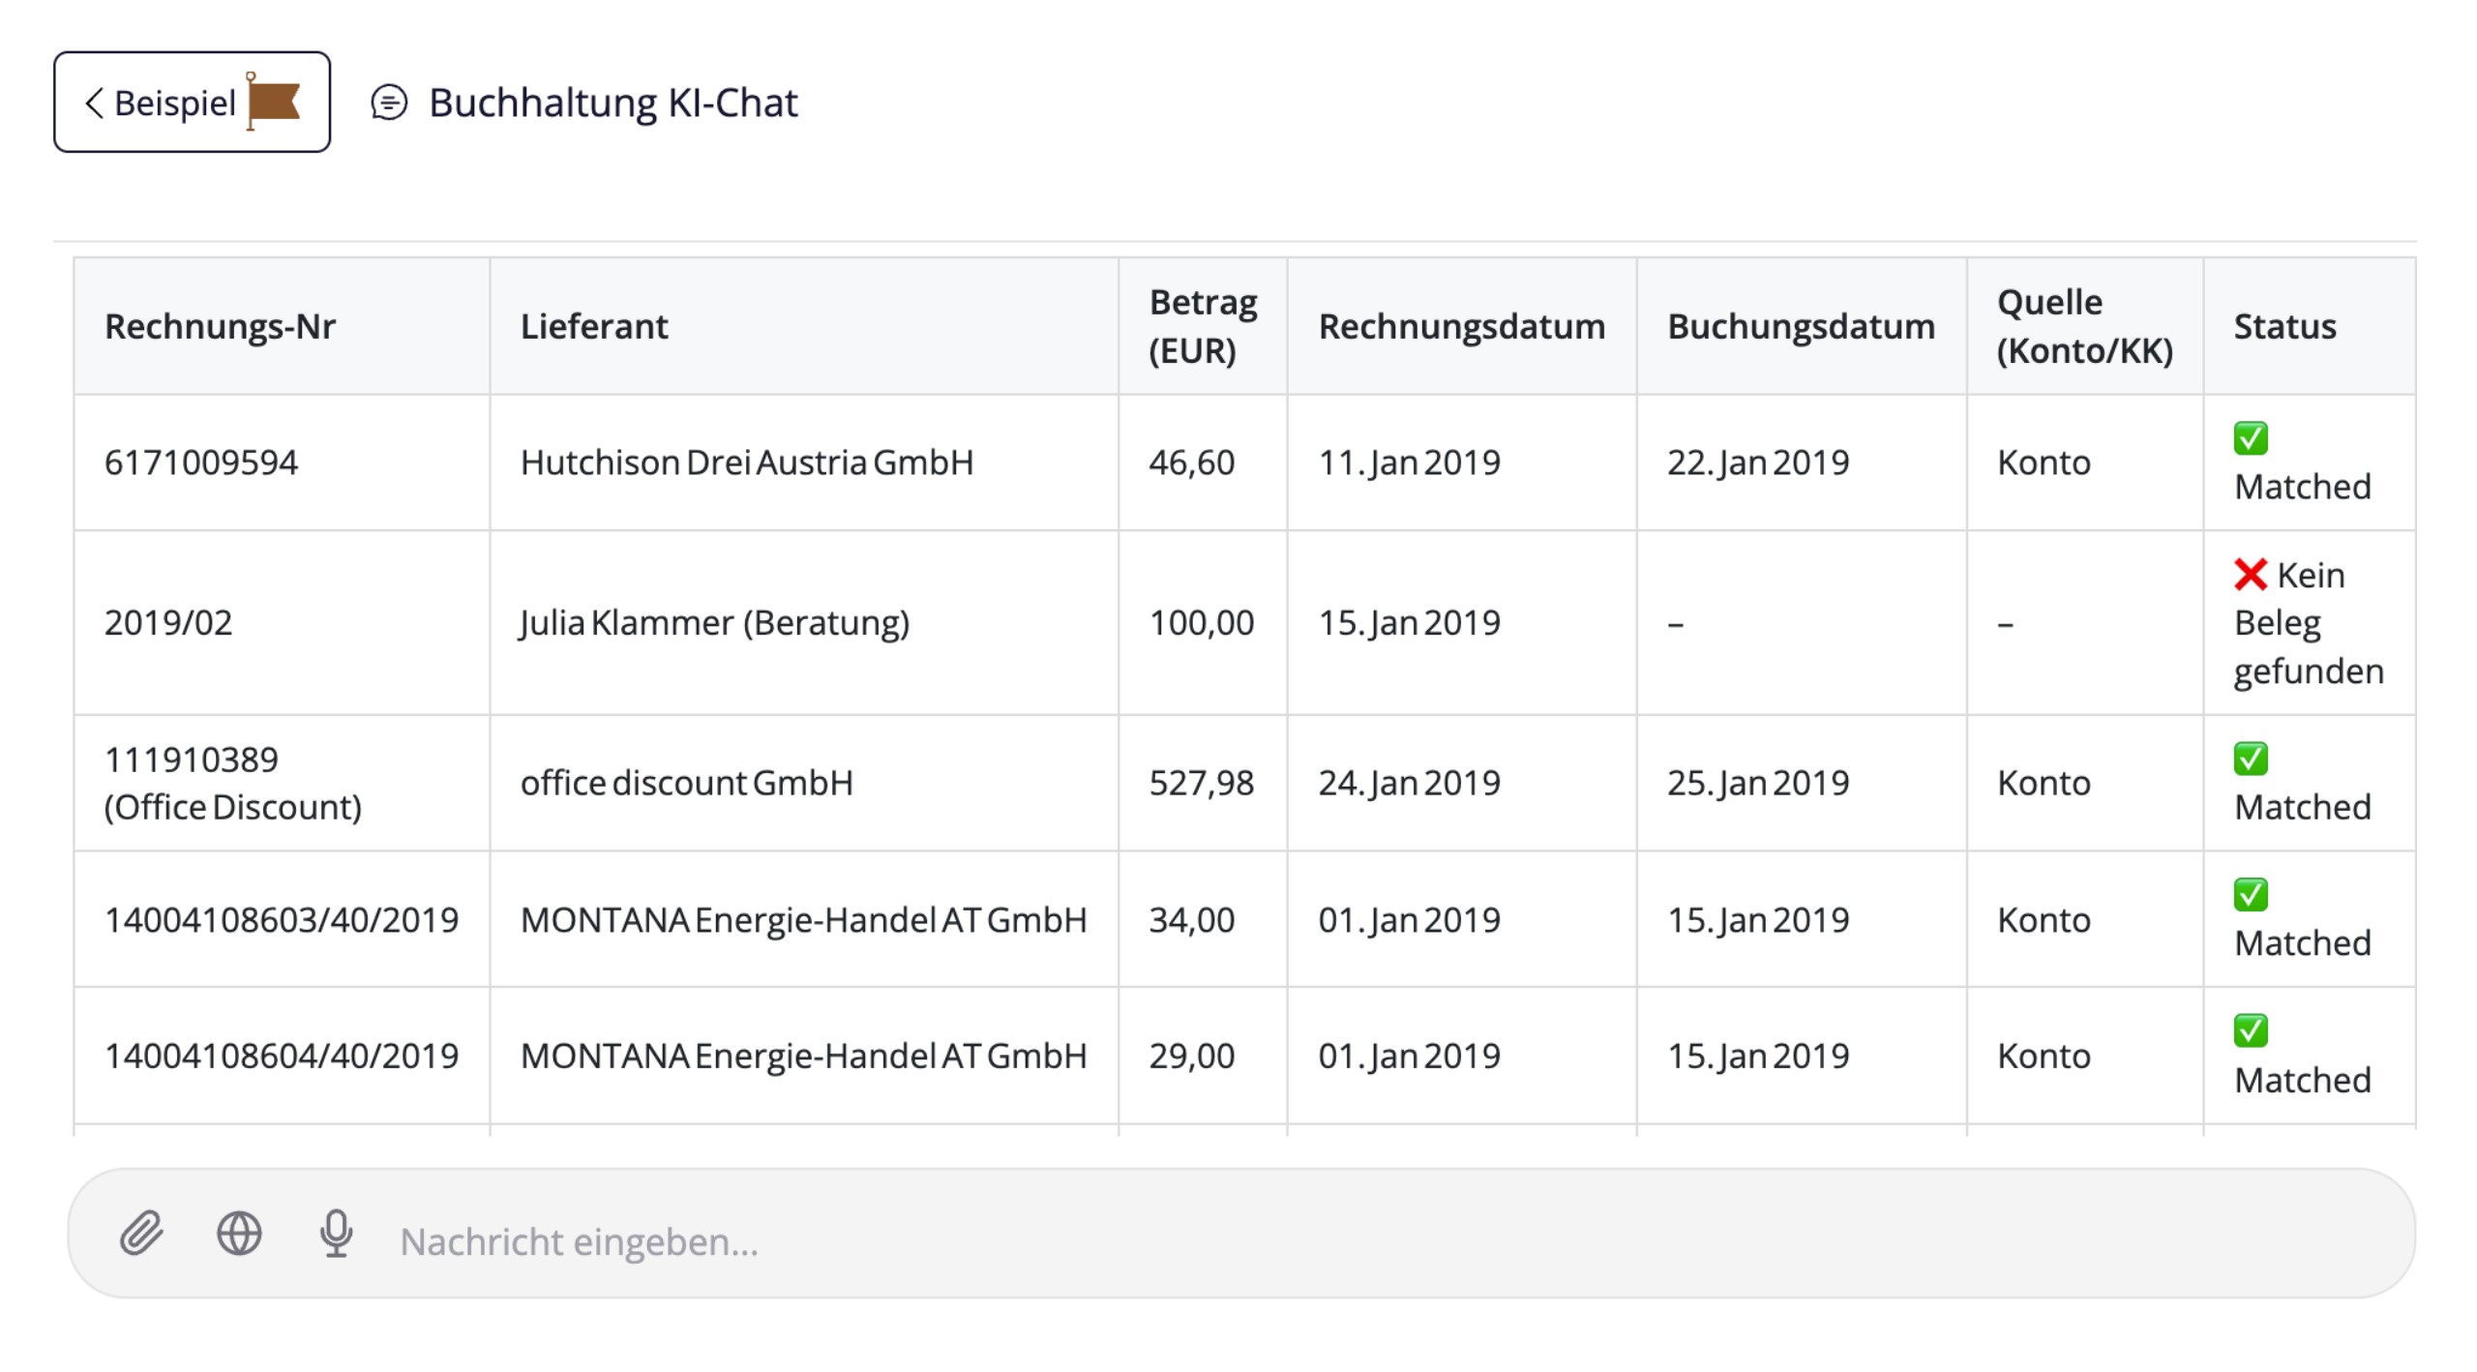The height and width of the screenshot is (1372, 2477).
Task: Click the 527,98 amount cell
Action: [x=1201, y=783]
